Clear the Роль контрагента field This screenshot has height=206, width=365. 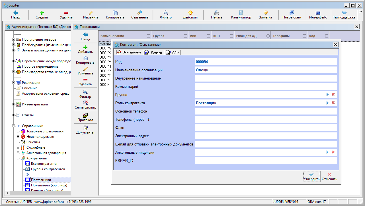coord(333,103)
